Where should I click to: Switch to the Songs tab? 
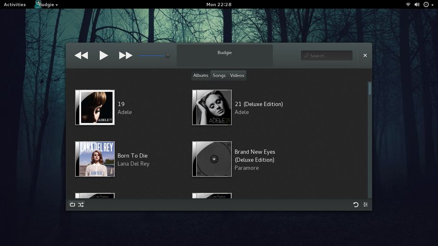[x=219, y=75]
